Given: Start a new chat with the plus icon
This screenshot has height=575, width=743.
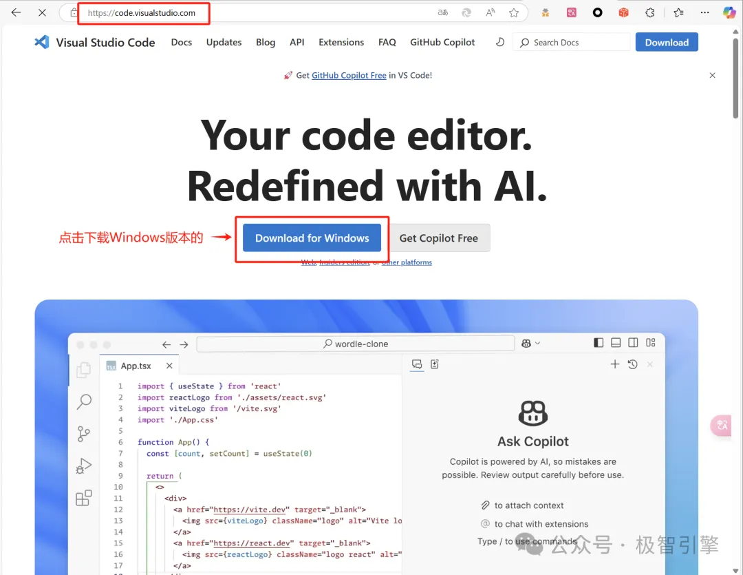Looking at the screenshot, I should click(614, 364).
